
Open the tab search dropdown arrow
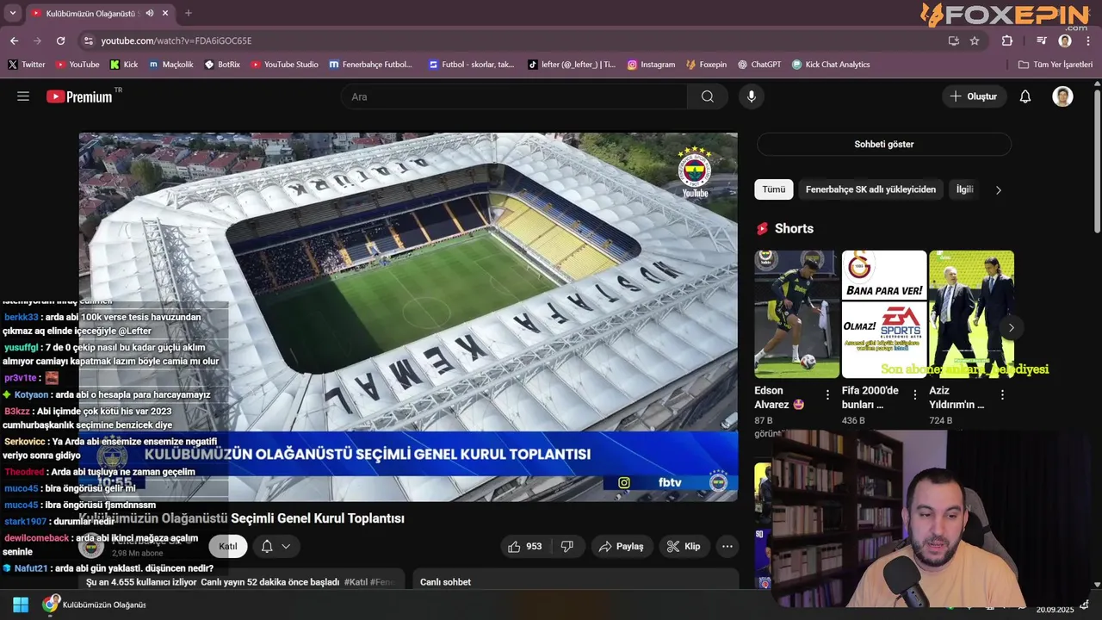[12, 13]
